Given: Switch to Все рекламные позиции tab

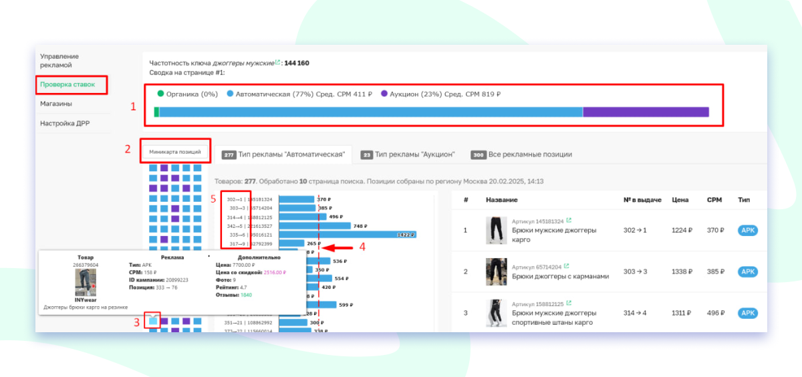Looking at the screenshot, I should point(521,154).
